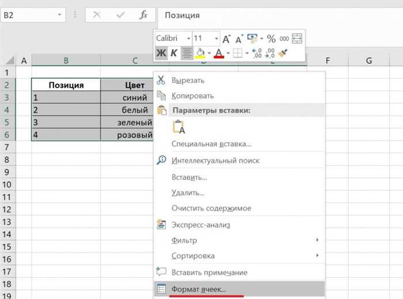Click the Name Box showing B2
The height and width of the screenshot is (299, 403).
click(28, 15)
